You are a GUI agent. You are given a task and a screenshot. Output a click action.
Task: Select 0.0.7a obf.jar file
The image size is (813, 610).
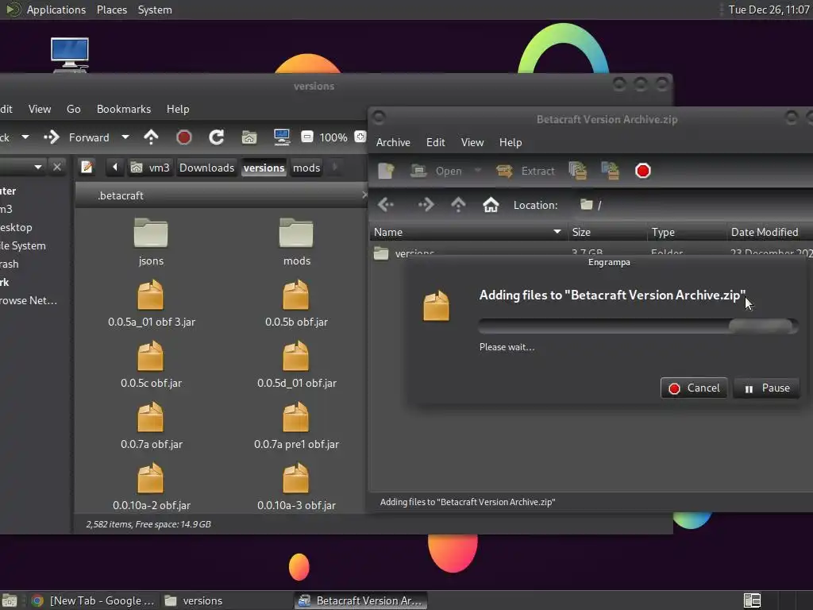[151, 426]
